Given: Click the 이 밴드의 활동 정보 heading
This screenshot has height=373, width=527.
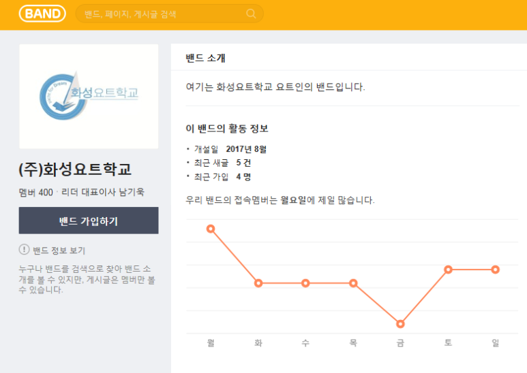Looking at the screenshot, I should click(x=227, y=129).
